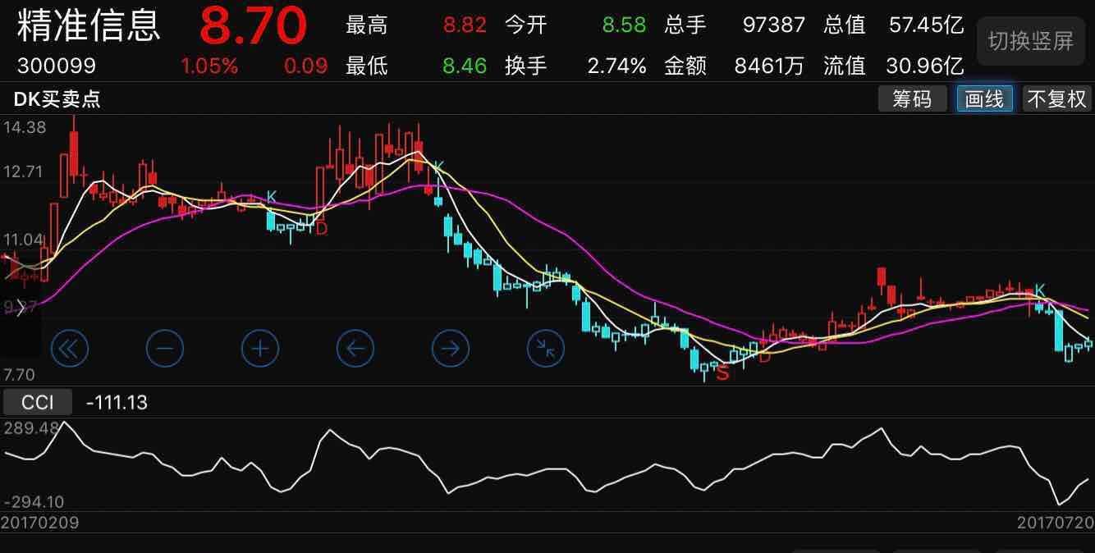Screen dimensions: 1095x553
Task: Shift chart right with right arrow icon
Action: pos(451,349)
